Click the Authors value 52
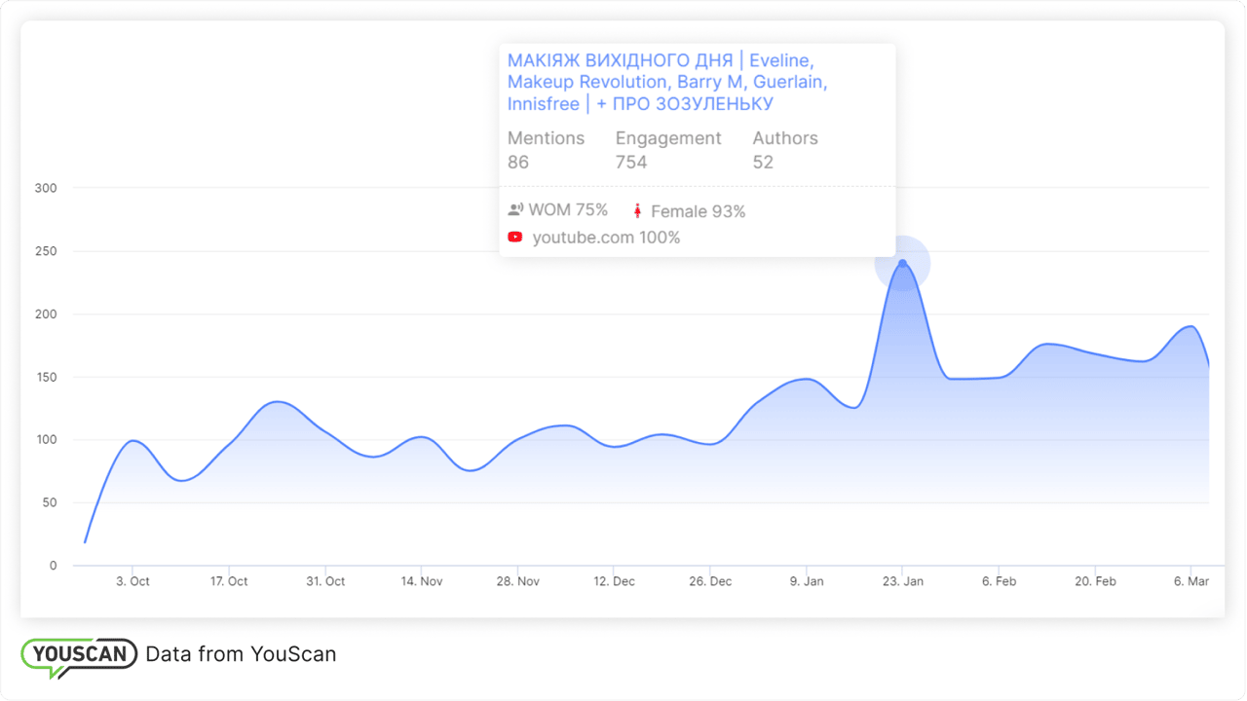Screen dimensions: 1247x701 coord(763,162)
